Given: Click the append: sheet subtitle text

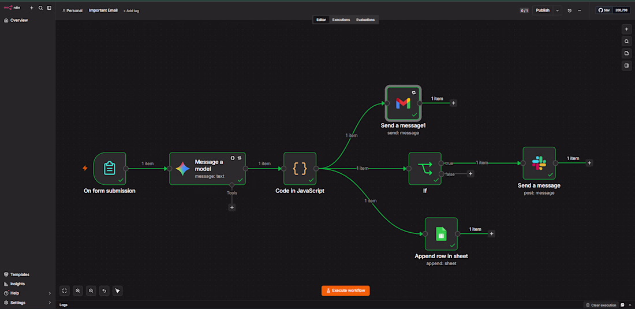Looking at the screenshot, I should [441, 263].
